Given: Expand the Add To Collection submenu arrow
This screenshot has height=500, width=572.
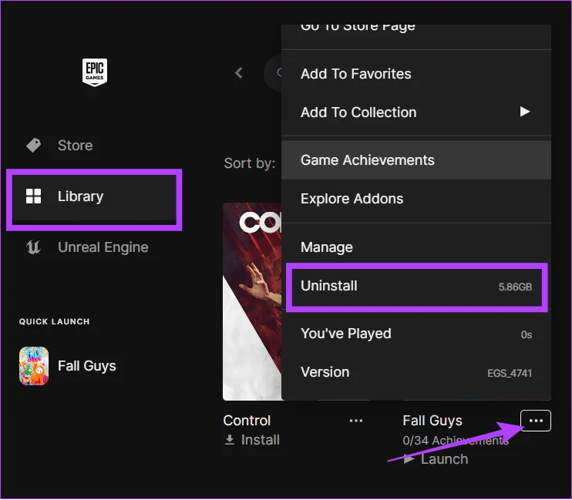Looking at the screenshot, I should pos(524,112).
